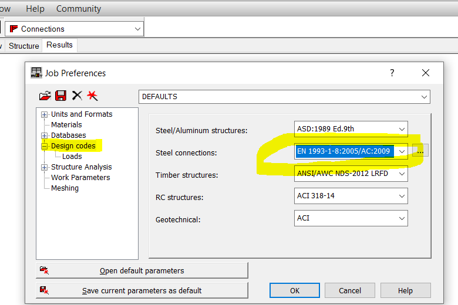
Task: Open the DEFAULTS preferences dropdown
Action: [x=424, y=97]
